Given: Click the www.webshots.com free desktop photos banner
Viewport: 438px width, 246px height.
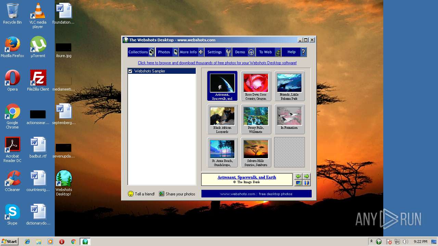Looking at the screenshot, I should [256, 194].
